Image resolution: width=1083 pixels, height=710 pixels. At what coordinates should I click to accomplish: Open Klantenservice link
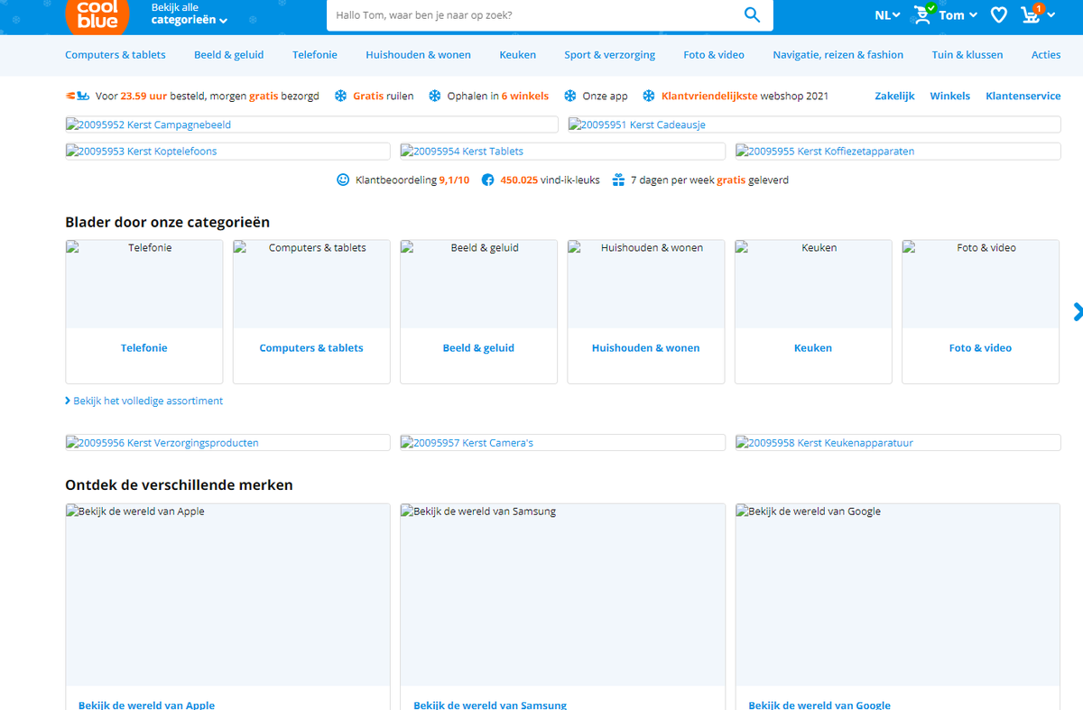click(1023, 96)
